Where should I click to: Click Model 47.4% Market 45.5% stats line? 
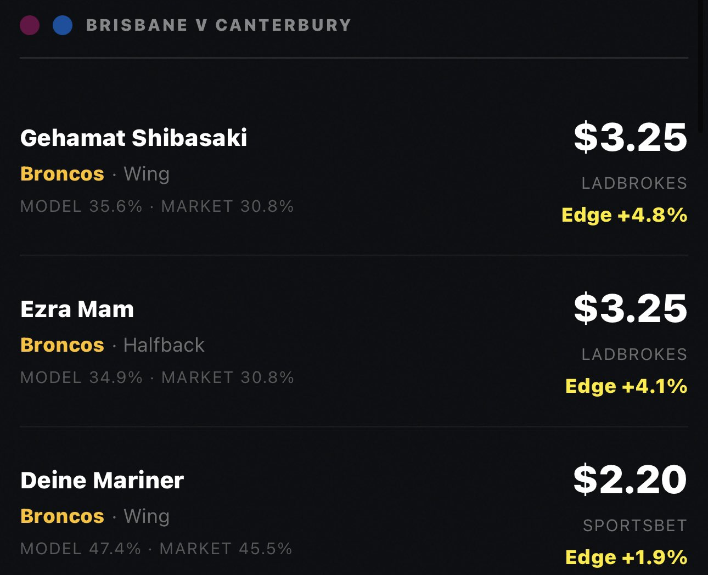click(156, 549)
